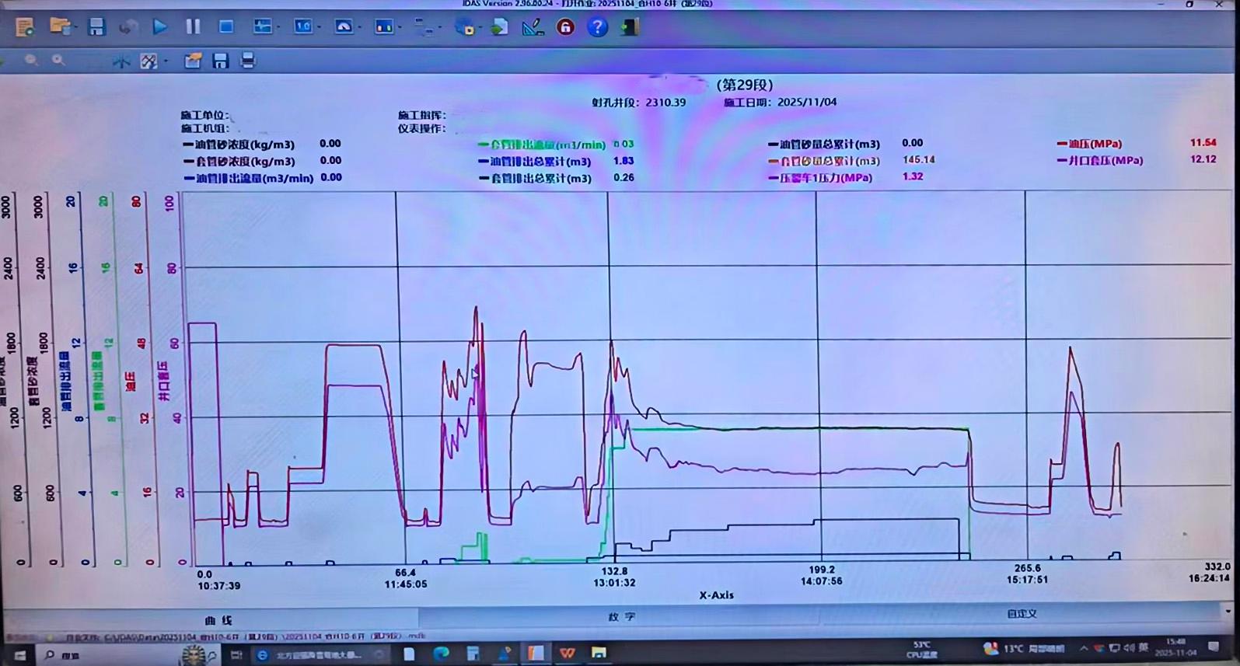Open the Windows Start menu
This screenshot has height=666, width=1240.
click(20, 655)
